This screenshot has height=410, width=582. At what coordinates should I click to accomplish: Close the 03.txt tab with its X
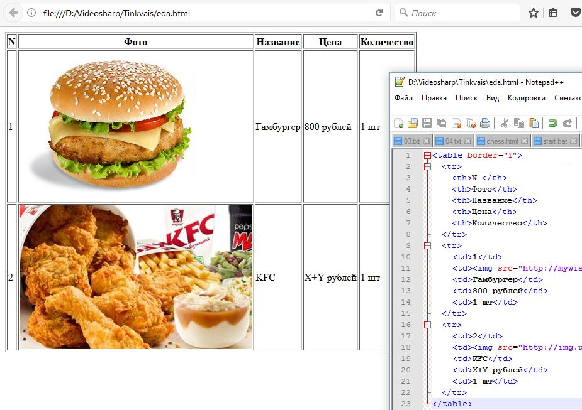pos(426,141)
